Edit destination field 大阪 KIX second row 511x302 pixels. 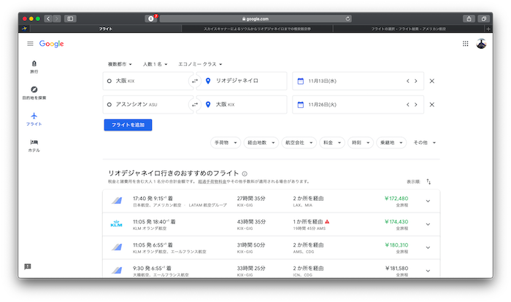pos(242,105)
